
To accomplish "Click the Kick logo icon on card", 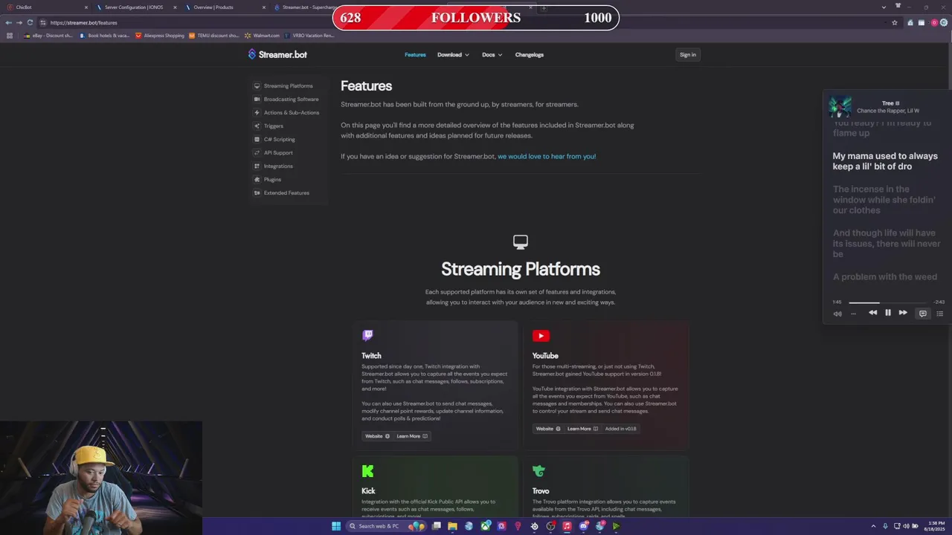I will pos(367,471).
